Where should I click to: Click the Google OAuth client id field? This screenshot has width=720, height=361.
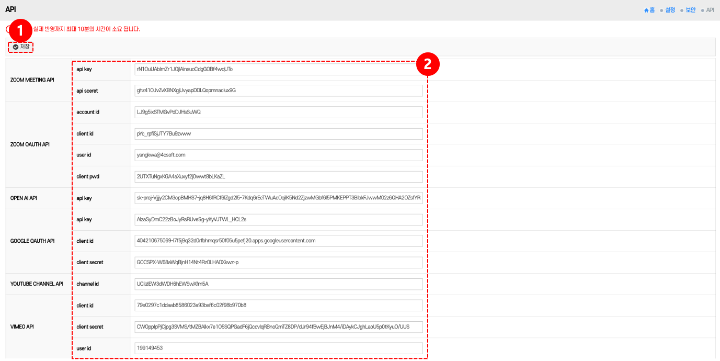278,241
